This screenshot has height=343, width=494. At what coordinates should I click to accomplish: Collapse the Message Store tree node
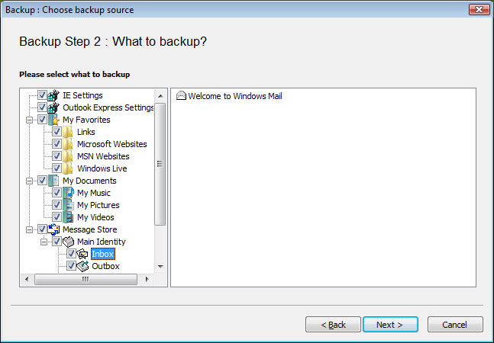coord(29,230)
